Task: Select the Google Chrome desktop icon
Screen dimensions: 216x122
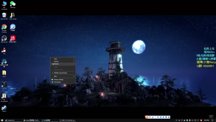Action: coord(4,28)
